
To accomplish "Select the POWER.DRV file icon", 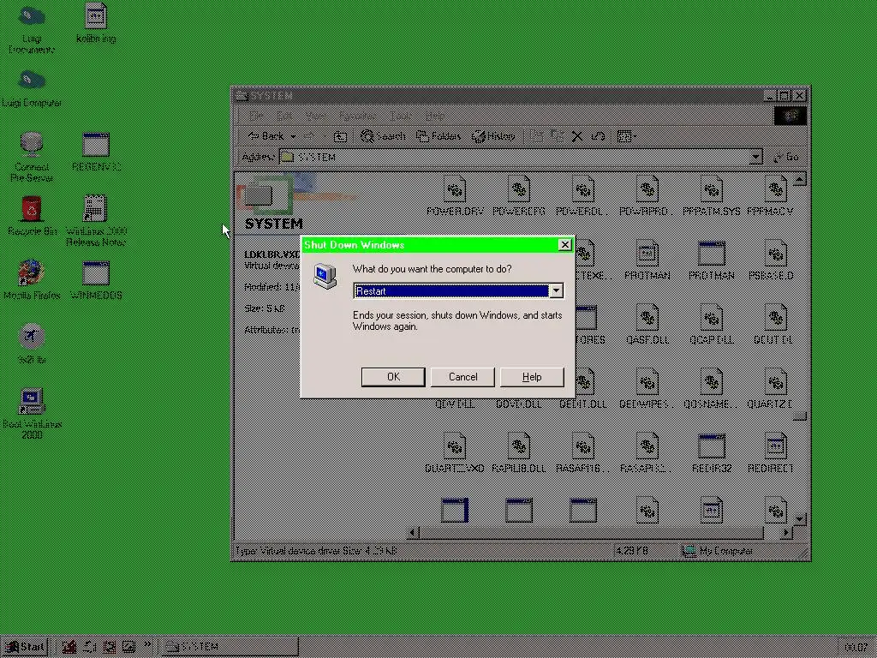I will pyautogui.click(x=455, y=196).
